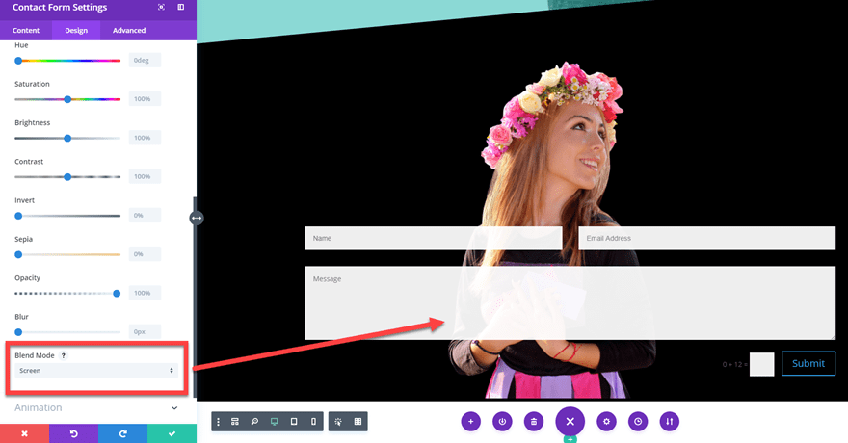Click the Invert value field

[145, 215]
